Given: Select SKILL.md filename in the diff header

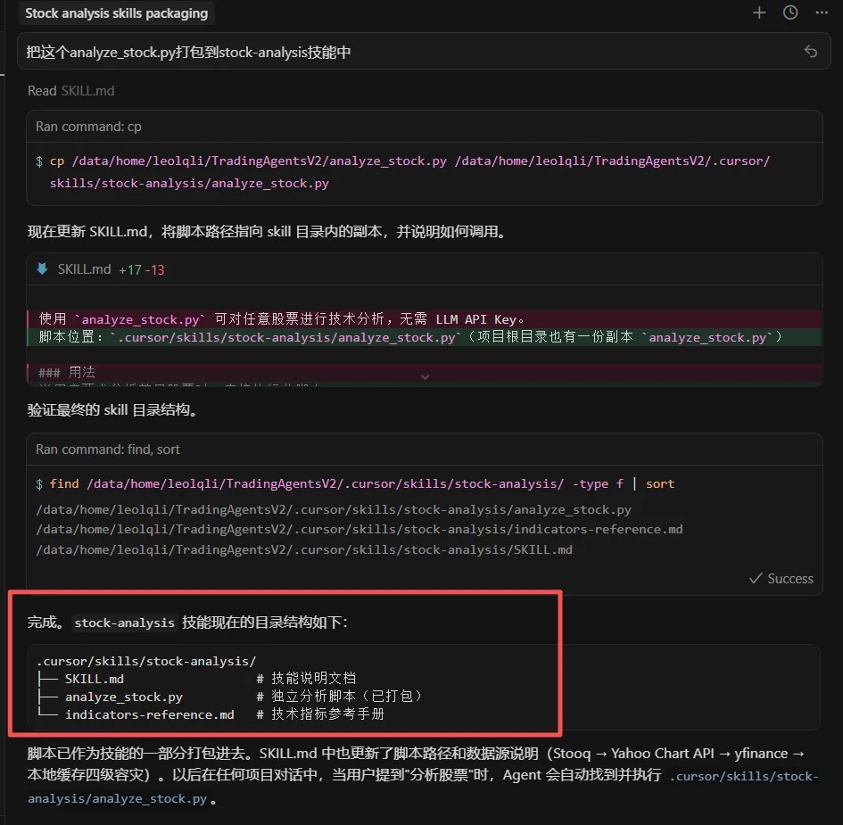Looking at the screenshot, I should pyautogui.click(x=83, y=268).
